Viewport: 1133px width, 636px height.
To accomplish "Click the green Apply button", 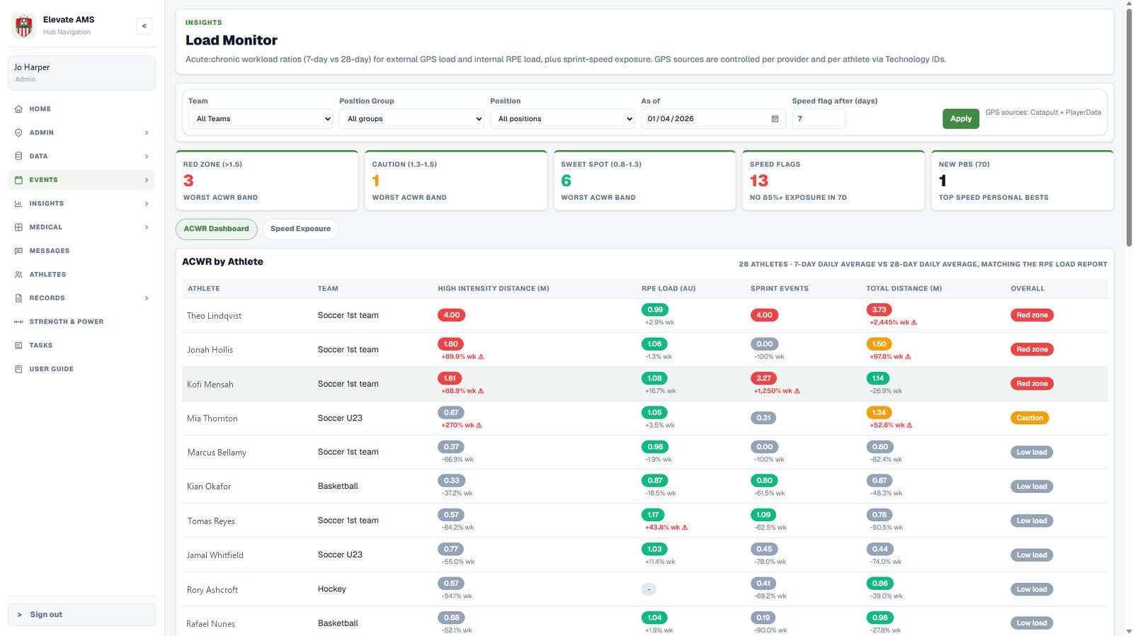I will pos(960,119).
